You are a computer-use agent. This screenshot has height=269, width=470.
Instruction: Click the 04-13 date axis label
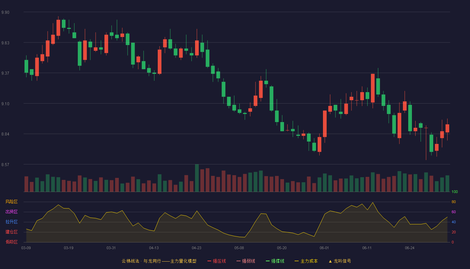(x=154, y=248)
